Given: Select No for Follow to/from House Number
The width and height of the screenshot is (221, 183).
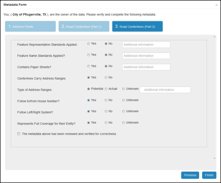Looking at the screenshot, I should pos(106,100).
